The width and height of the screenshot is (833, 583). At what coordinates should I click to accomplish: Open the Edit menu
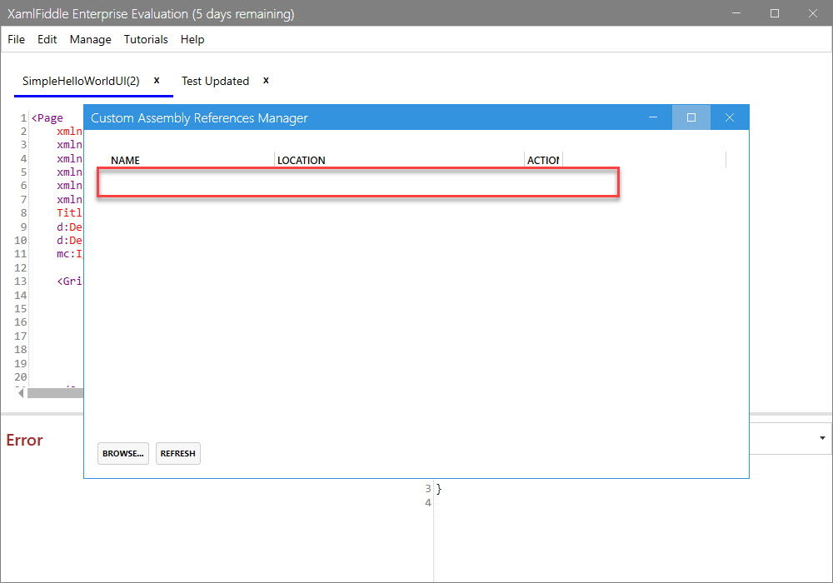(x=47, y=39)
